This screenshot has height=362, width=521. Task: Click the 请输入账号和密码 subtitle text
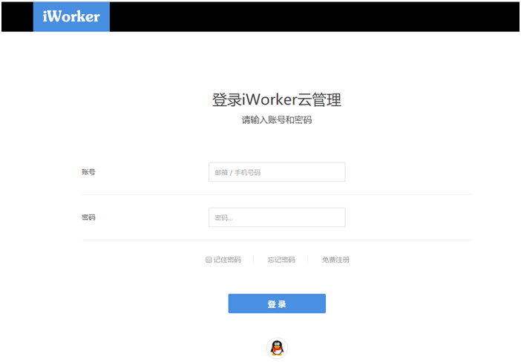(x=277, y=120)
